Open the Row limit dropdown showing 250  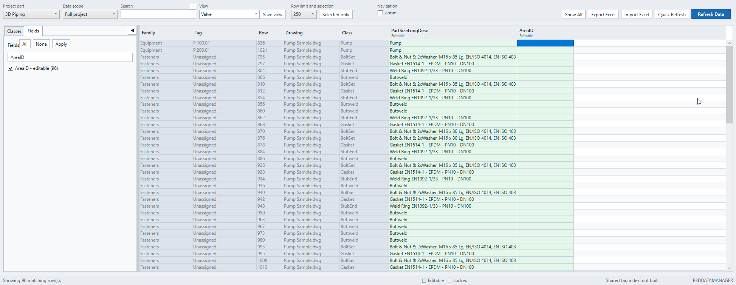[x=304, y=14]
